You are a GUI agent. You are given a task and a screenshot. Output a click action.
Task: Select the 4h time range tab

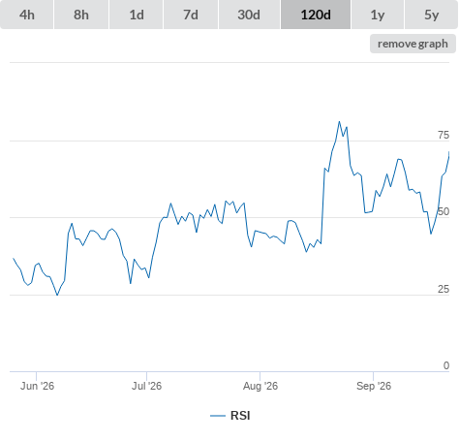point(27,15)
